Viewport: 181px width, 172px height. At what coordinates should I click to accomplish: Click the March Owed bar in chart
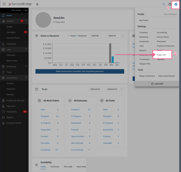(x=110, y=53)
